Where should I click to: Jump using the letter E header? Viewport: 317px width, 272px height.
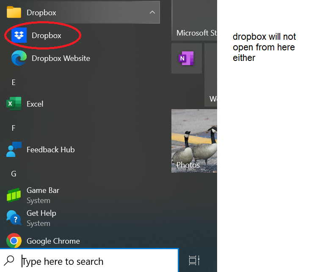pos(14,82)
